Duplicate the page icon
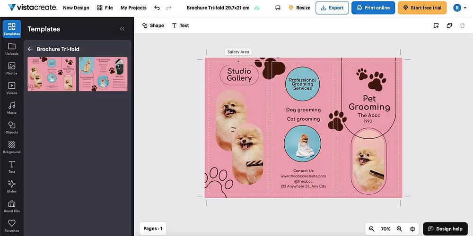473x236 pixels. tap(449, 25)
